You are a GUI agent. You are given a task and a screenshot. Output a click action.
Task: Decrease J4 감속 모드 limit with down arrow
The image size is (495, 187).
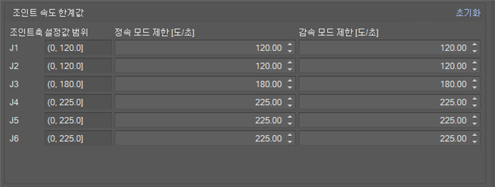[474, 105]
